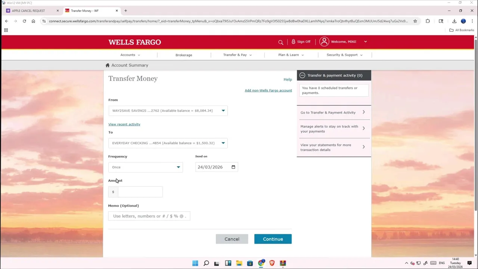
Task: Click the user profile avatar icon
Action: coord(324,41)
